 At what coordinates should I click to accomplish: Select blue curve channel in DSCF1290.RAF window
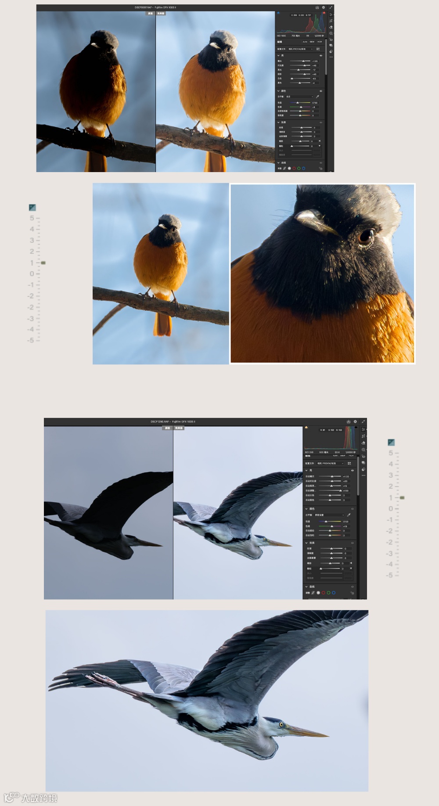[x=334, y=593]
